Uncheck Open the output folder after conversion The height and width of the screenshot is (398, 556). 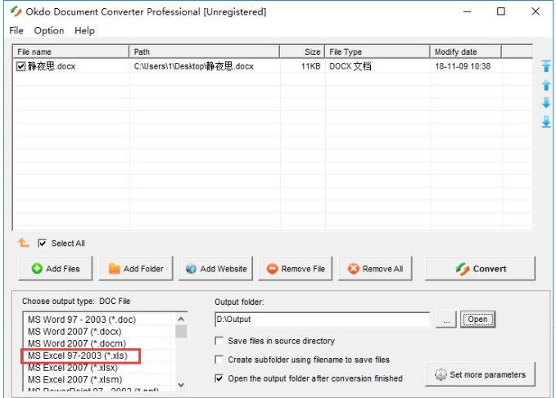tap(219, 378)
